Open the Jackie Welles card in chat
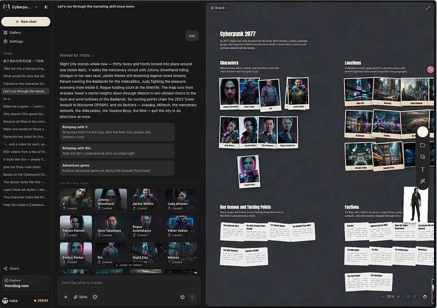The width and height of the screenshot is (437, 308). pyautogui.click(x=146, y=200)
